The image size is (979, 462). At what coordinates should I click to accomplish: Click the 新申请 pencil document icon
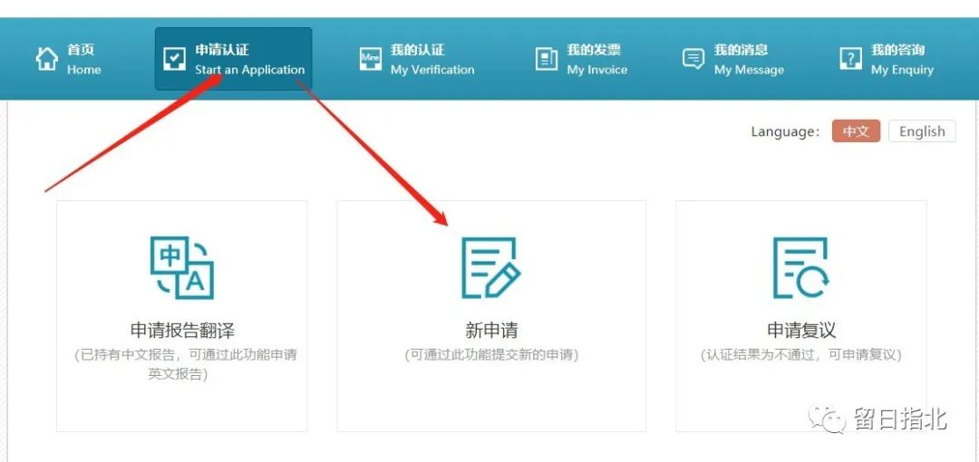(x=490, y=267)
